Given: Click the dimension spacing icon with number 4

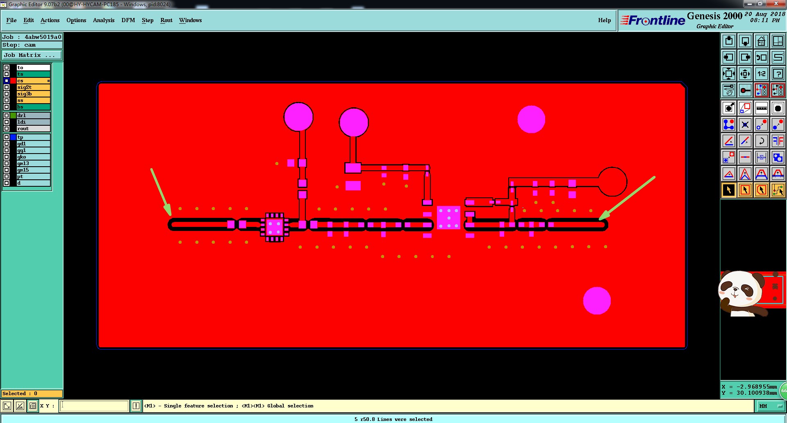Looking at the screenshot, I should [x=762, y=157].
